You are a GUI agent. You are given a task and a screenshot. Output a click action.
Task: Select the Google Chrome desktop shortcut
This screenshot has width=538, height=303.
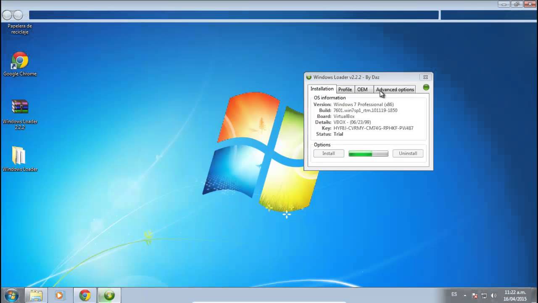coord(20,64)
